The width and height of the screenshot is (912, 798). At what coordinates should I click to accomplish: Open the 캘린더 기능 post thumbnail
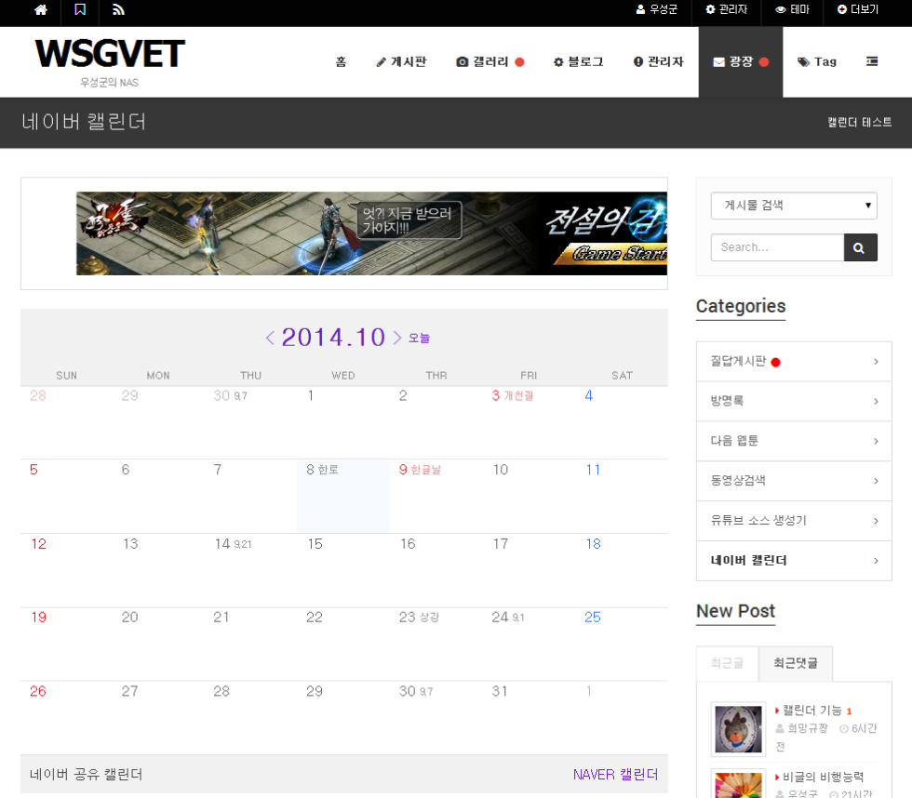pyautogui.click(x=738, y=728)
